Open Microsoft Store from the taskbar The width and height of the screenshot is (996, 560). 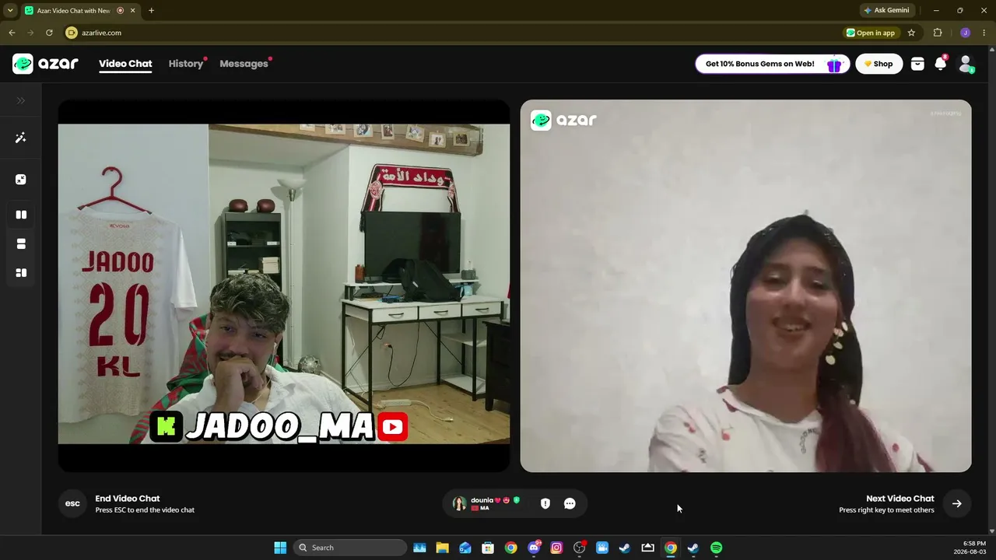tap(488, 548)
